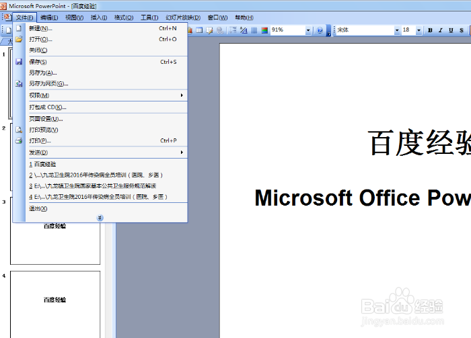This screenshot has width=471, height=338.
Task: Click the printer icon beside 打印(P)
Action: (19, 140)
